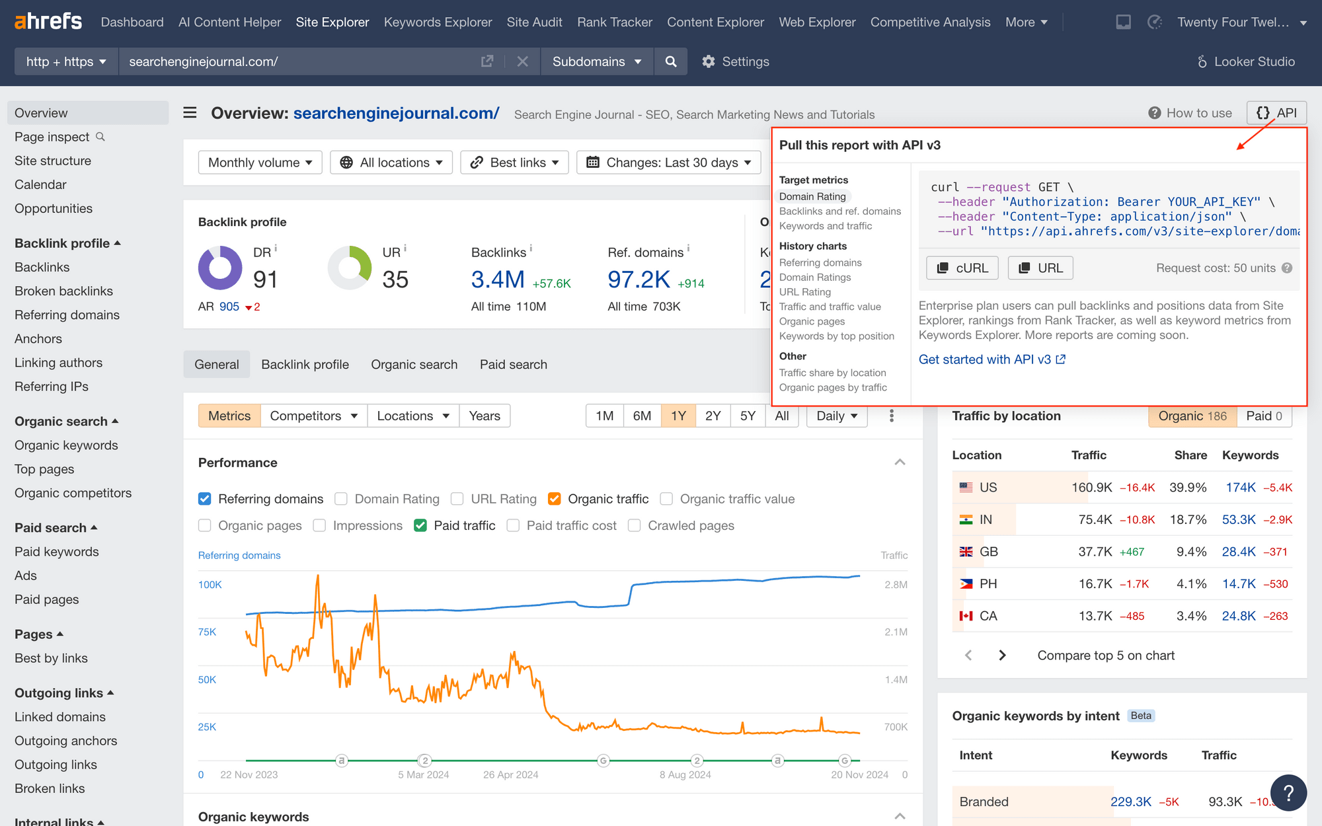Open the Daily granularity dropdown

tap(837, 416)
